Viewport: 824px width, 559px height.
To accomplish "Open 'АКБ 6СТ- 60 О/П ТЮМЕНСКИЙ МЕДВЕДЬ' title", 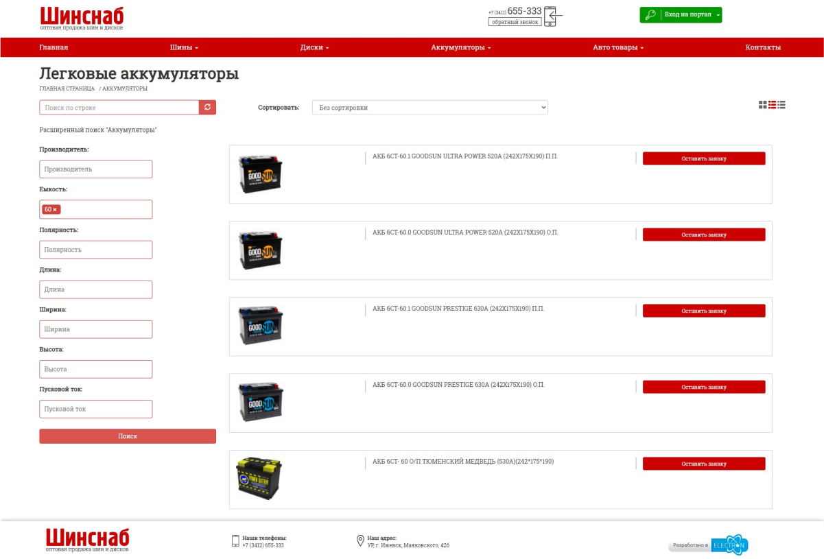I will [x=463, y=462].
